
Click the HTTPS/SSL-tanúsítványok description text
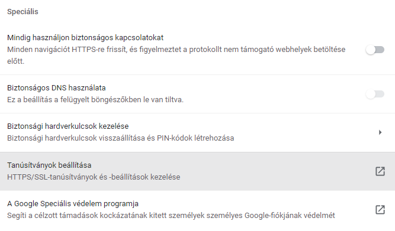pyautogui.click(x=94, y=177)
